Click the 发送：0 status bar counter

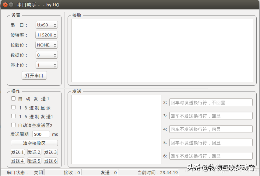coord(109,173)
